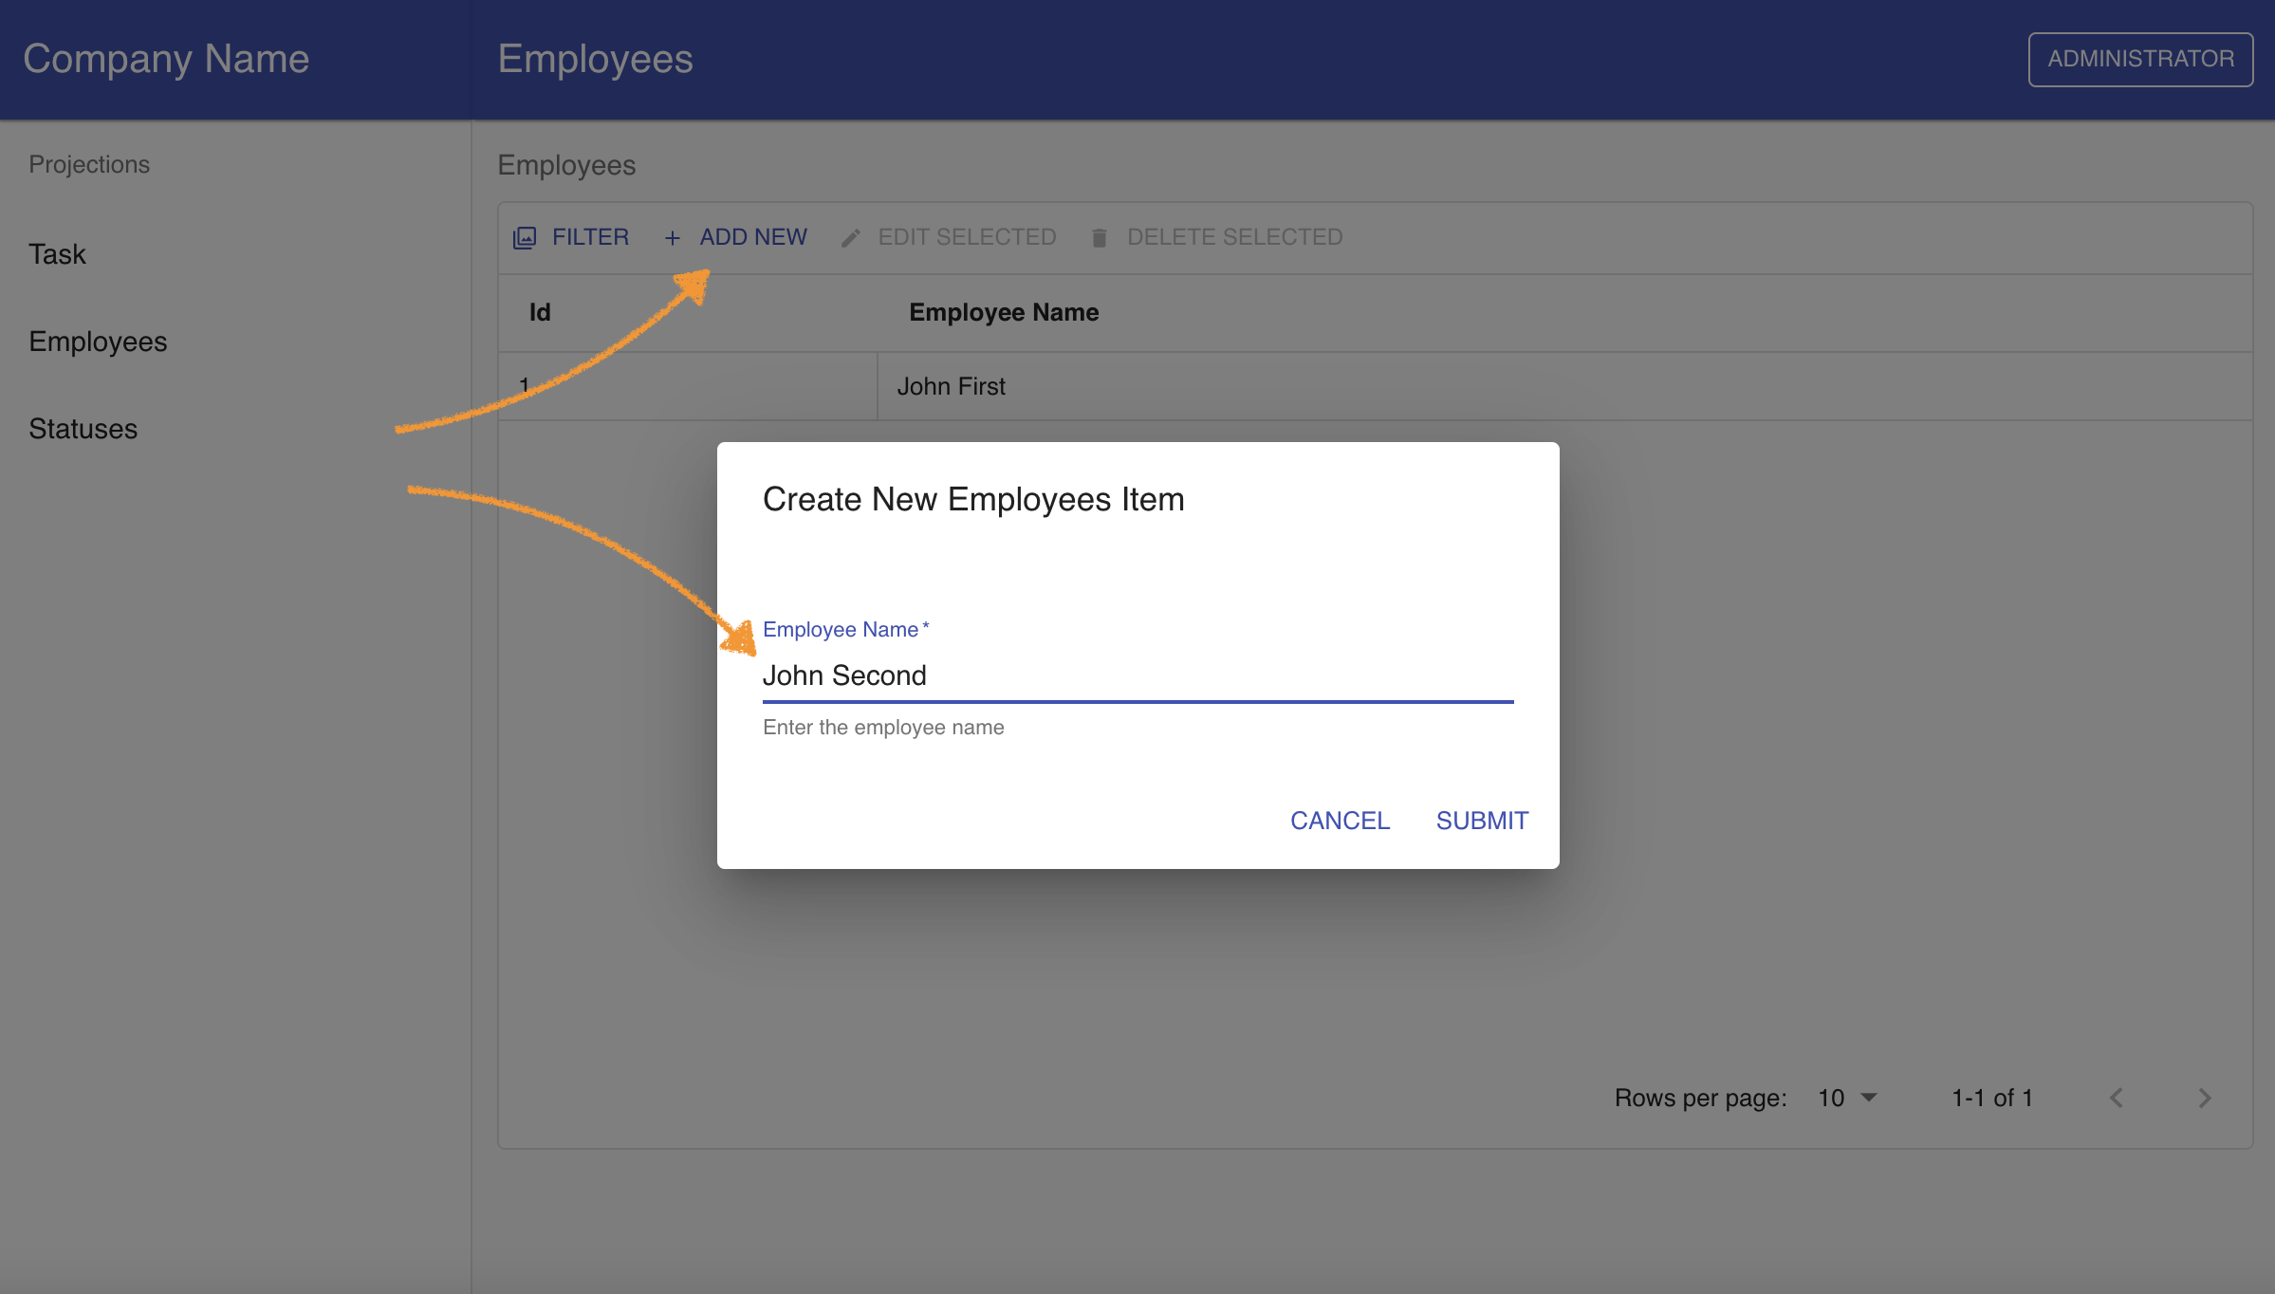Click the plus icon next to ADD NEW

click(x=672, y=237)
